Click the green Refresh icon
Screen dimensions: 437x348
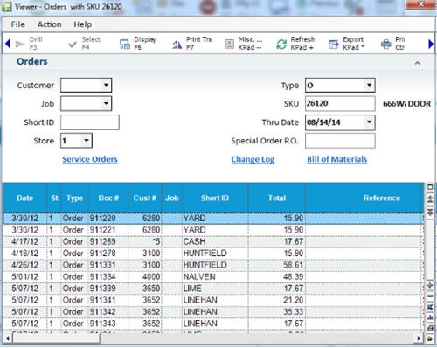tap(281, 45)
